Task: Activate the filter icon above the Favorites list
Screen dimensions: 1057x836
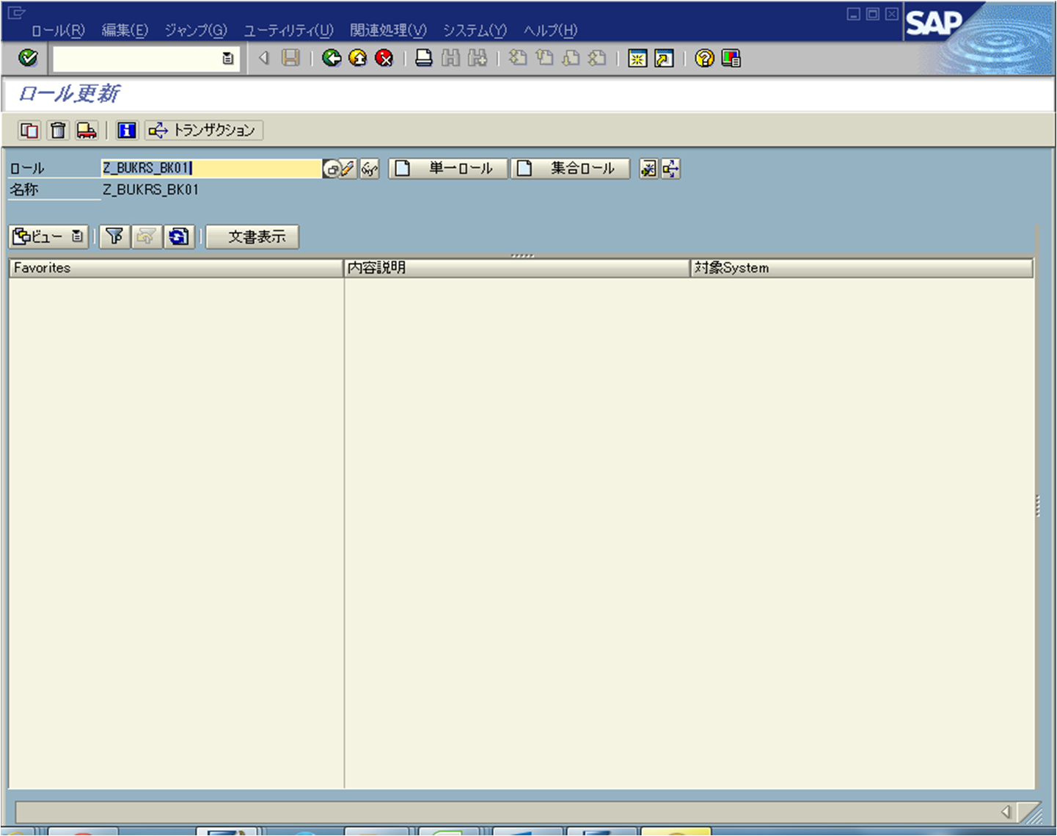Action: [114, 236]
